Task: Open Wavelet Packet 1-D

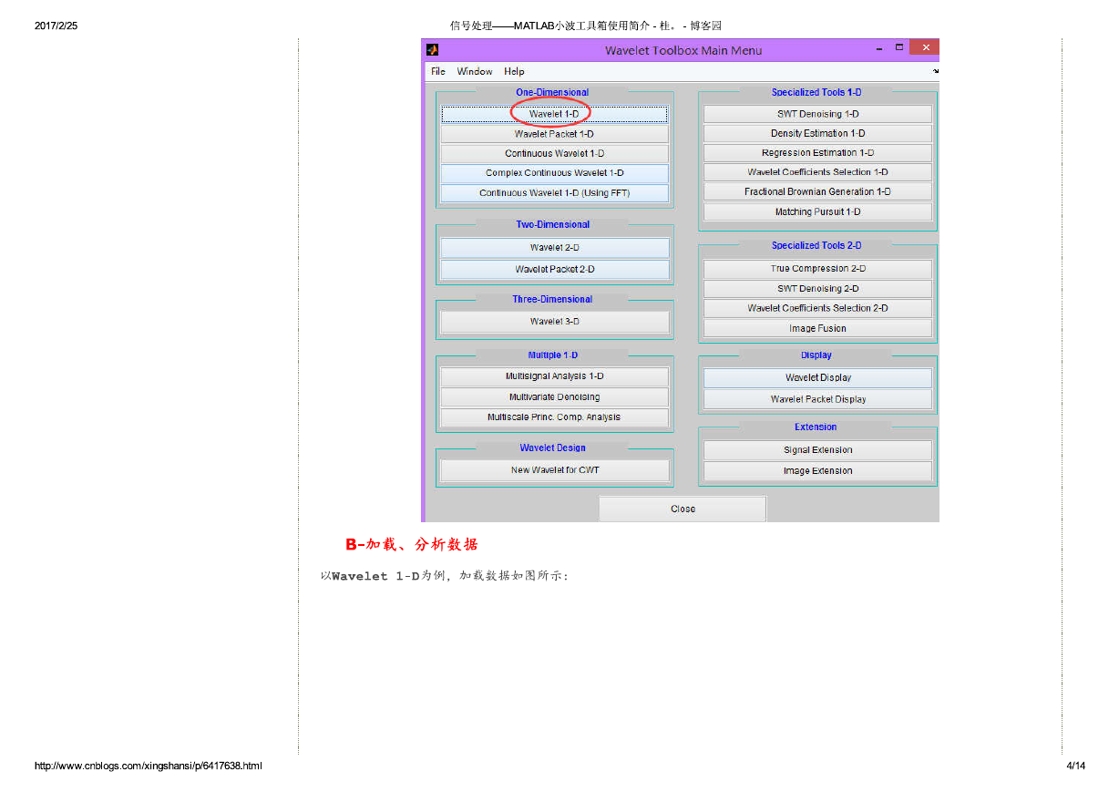Action: click(x=554, y=134)
